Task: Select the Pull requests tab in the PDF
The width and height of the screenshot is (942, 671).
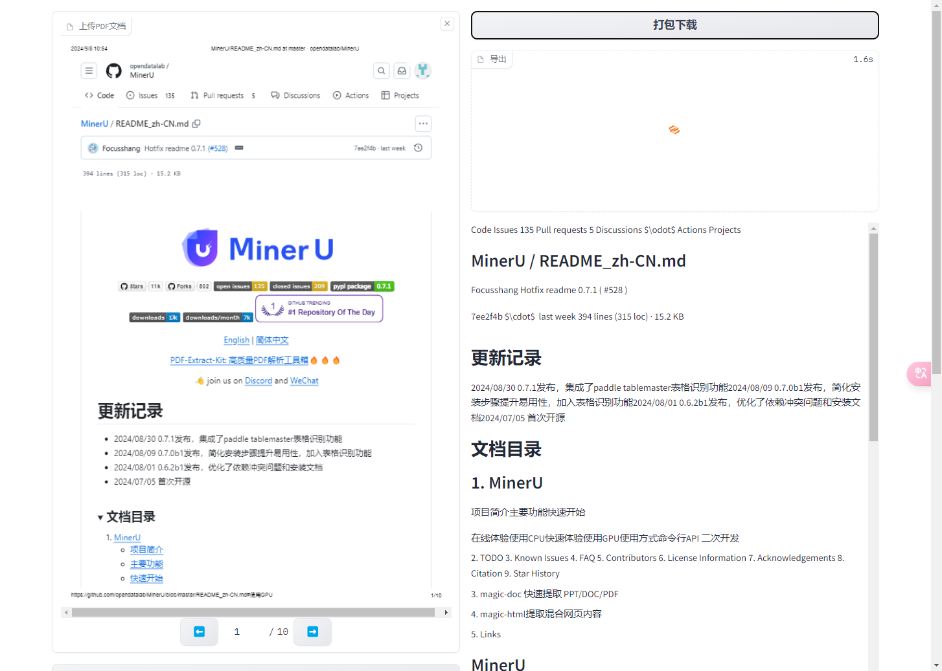Action: (x=223, y=96)
